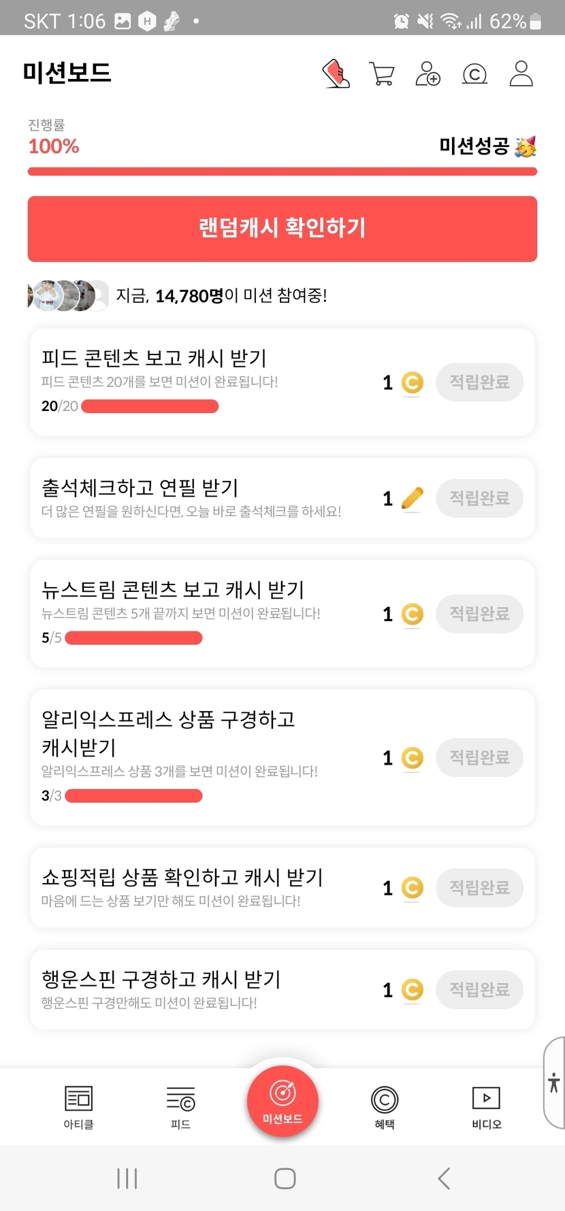Click the 100% mission progress bar
This screenshot has height=1211, width=565.
pos(282,171)
